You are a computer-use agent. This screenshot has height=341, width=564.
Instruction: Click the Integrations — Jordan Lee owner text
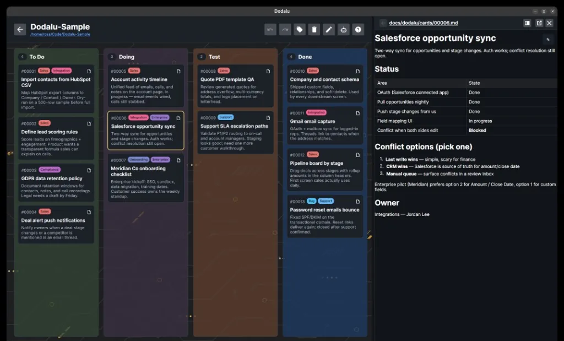pos(402,214)
